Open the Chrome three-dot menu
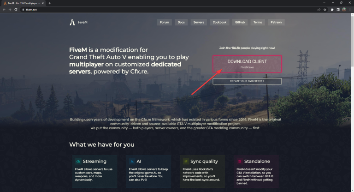This screenshot has height=192, width=354. (x=350, y=10)
